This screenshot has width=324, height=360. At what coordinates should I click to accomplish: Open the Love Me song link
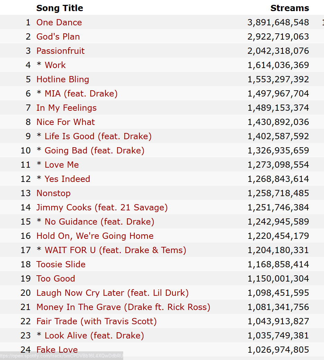(62, 165)
